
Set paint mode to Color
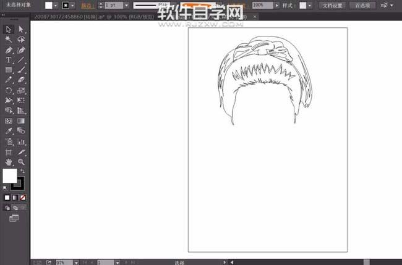[x=7, y=198]
